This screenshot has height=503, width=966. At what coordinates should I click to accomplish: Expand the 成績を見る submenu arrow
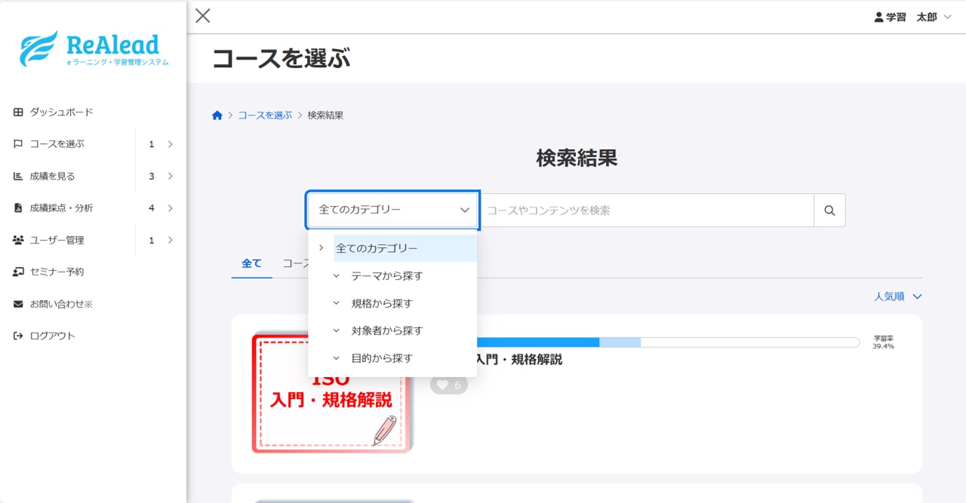(170, 176)
